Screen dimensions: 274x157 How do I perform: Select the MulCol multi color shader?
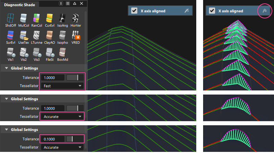click(23, 20)
